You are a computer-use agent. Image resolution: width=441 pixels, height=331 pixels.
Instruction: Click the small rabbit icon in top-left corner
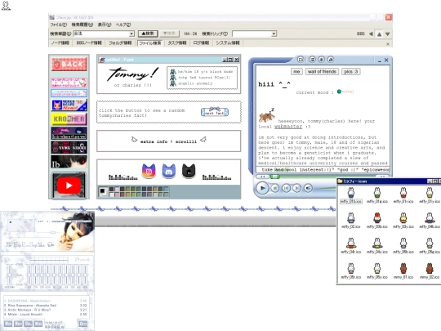[6, 6]
